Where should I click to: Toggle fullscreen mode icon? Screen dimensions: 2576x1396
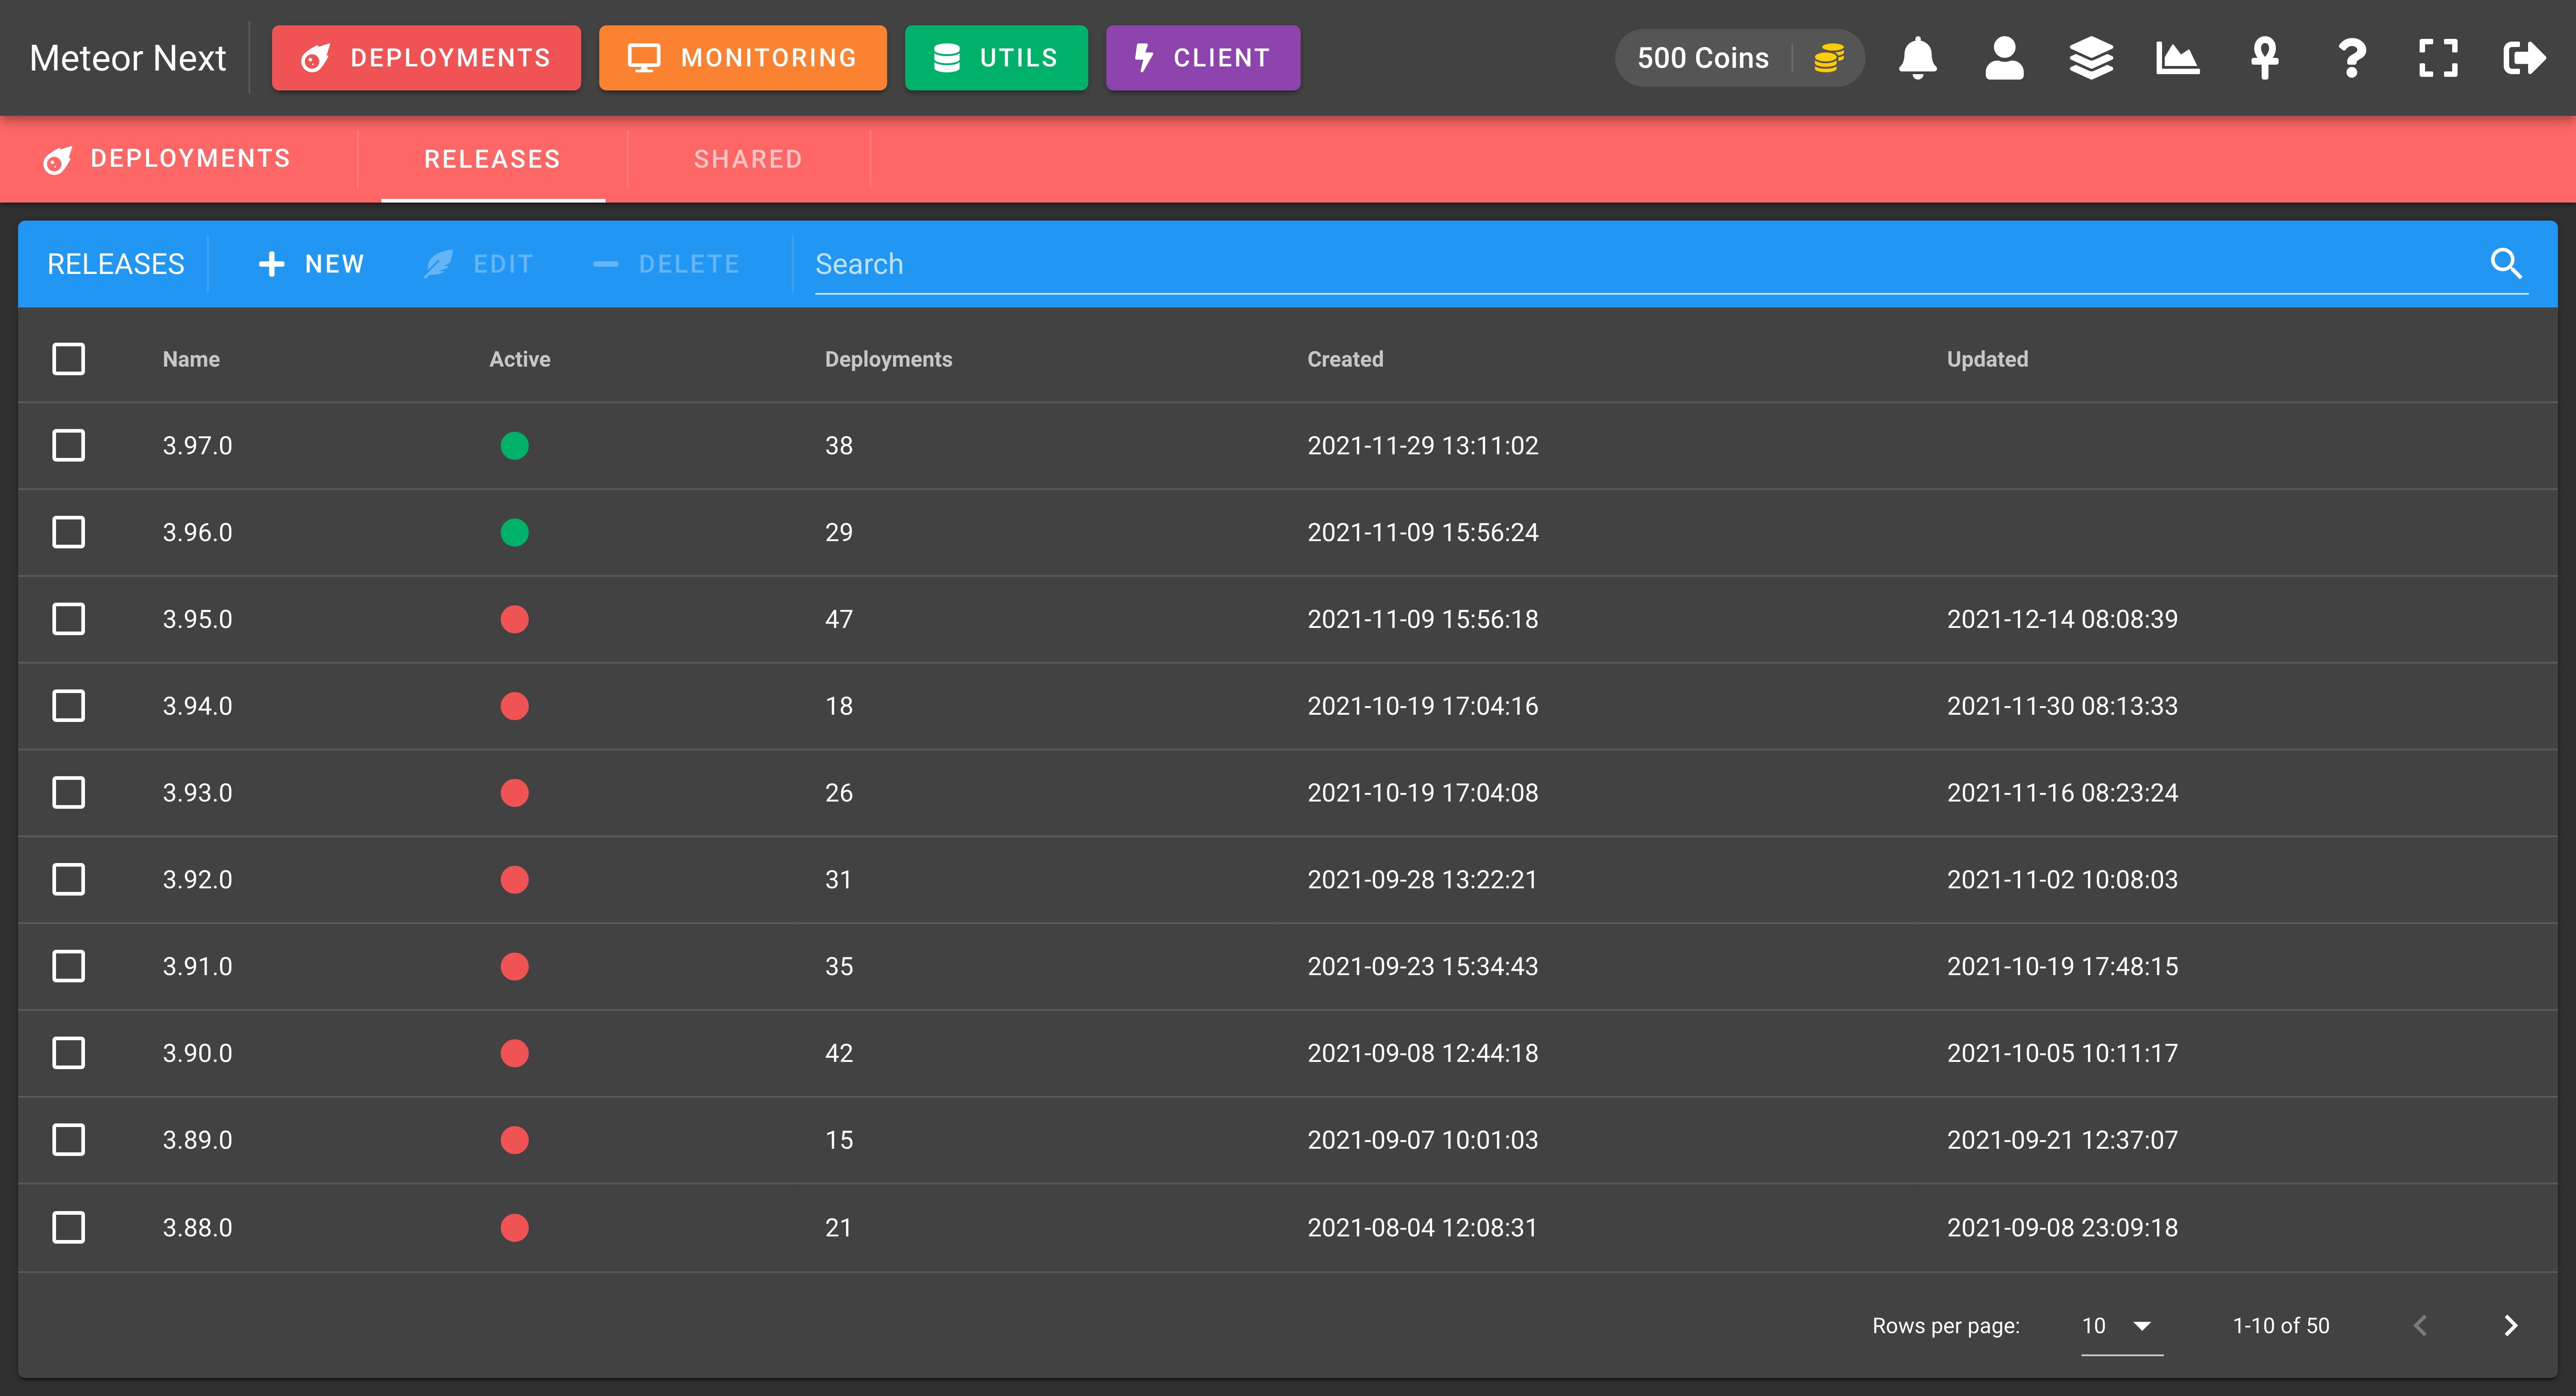click(2438, 58)
